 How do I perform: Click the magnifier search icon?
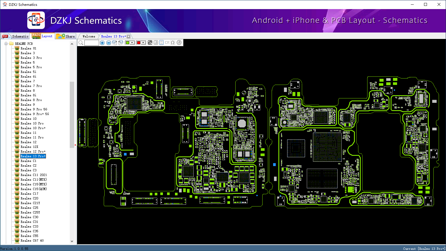click(x=81, y=43)
